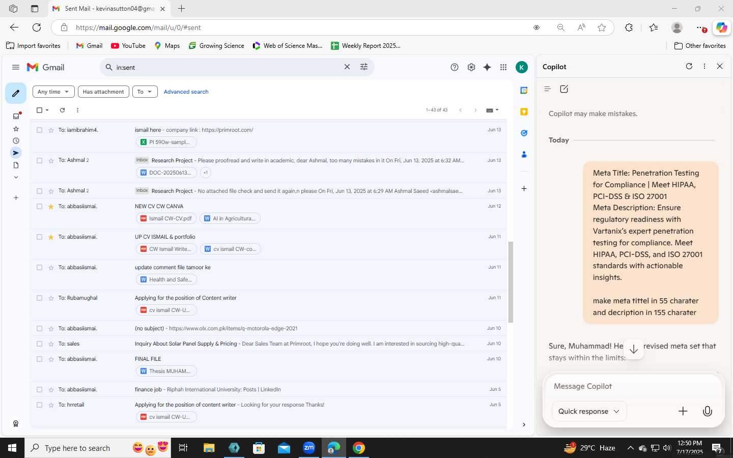
Task: Open the Ismail CW-CV.pdf attachment
Action: click(166, 218)
